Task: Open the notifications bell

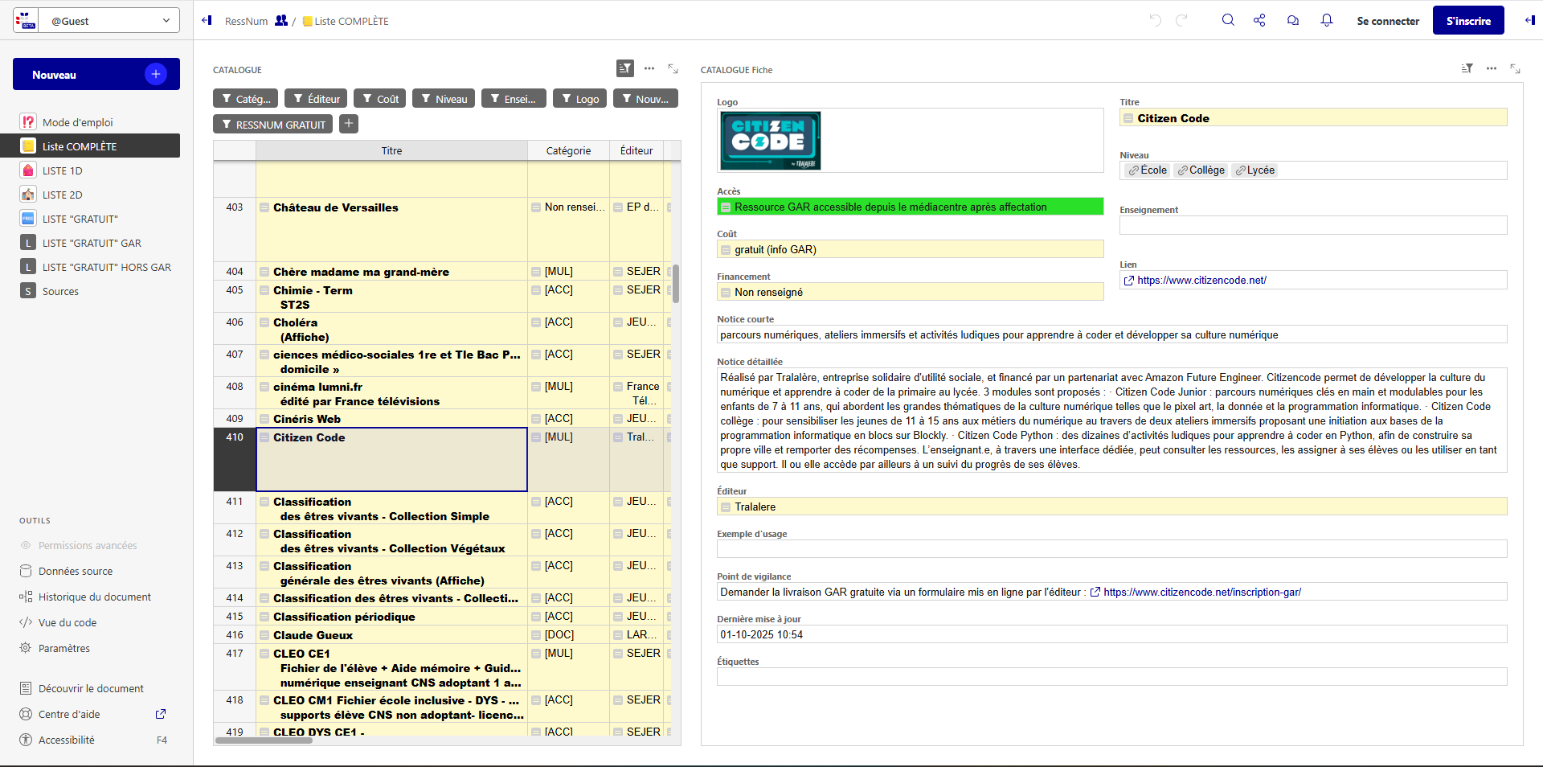Action: click(x=1327, y=20)
